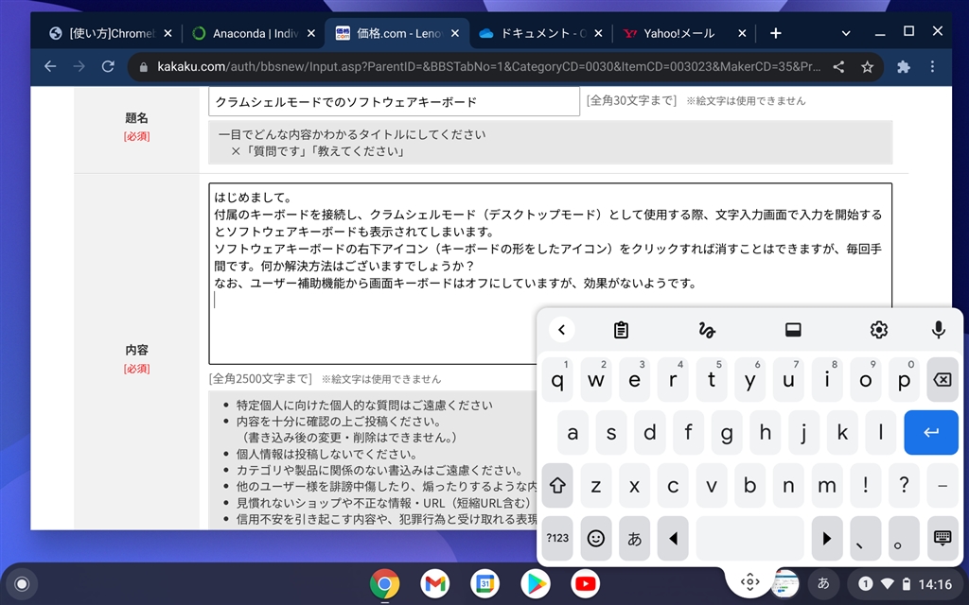969x605 pixels.
Task: Open Chrome's three-dot menu
Action: tap(932, 67)
